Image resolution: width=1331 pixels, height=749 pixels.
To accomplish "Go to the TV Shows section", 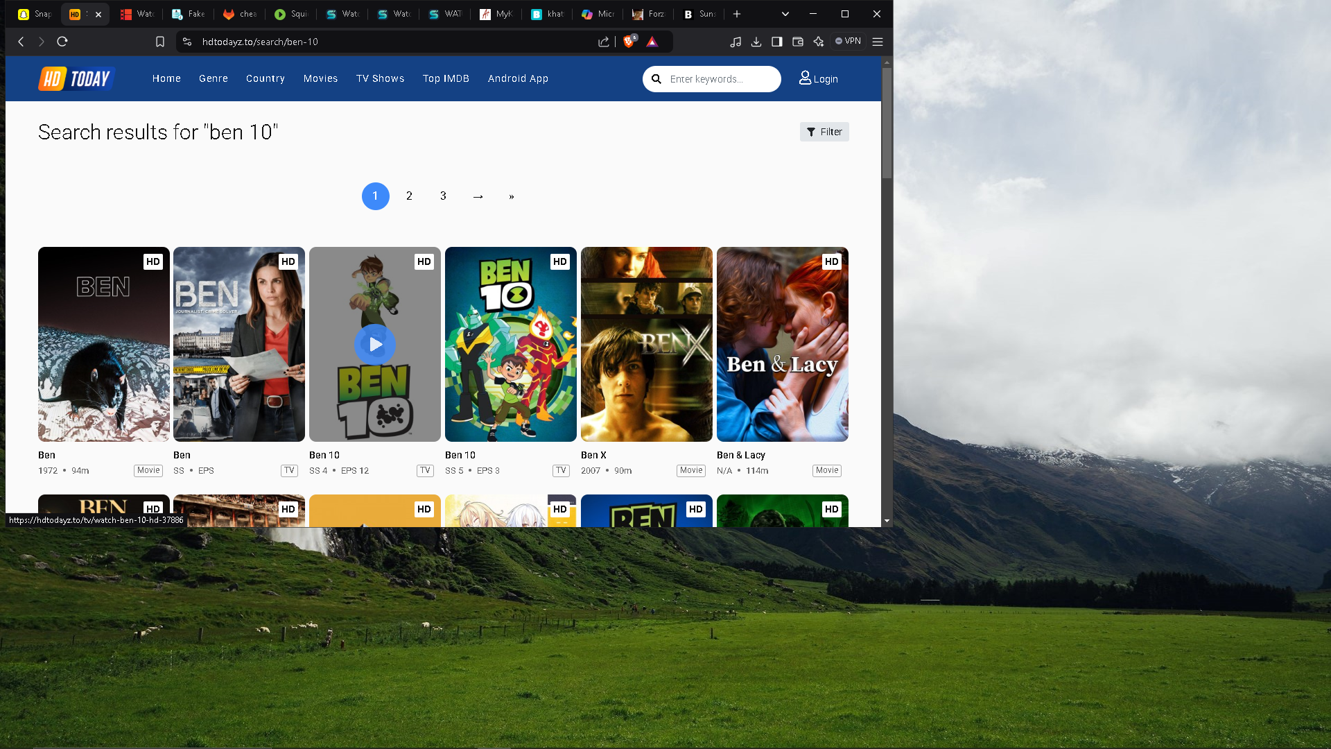I will pyautogui.click(x=381, y=78).
